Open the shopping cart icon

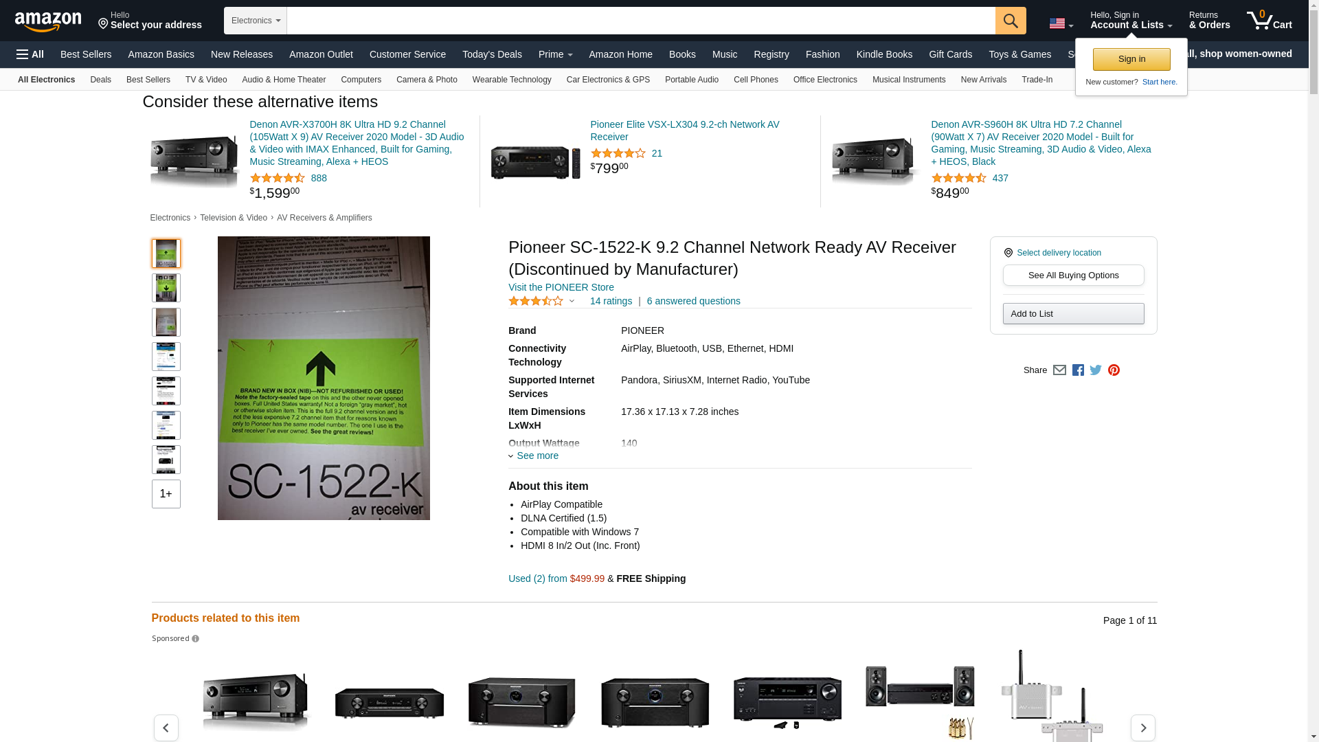click(x=1270, y=21)
